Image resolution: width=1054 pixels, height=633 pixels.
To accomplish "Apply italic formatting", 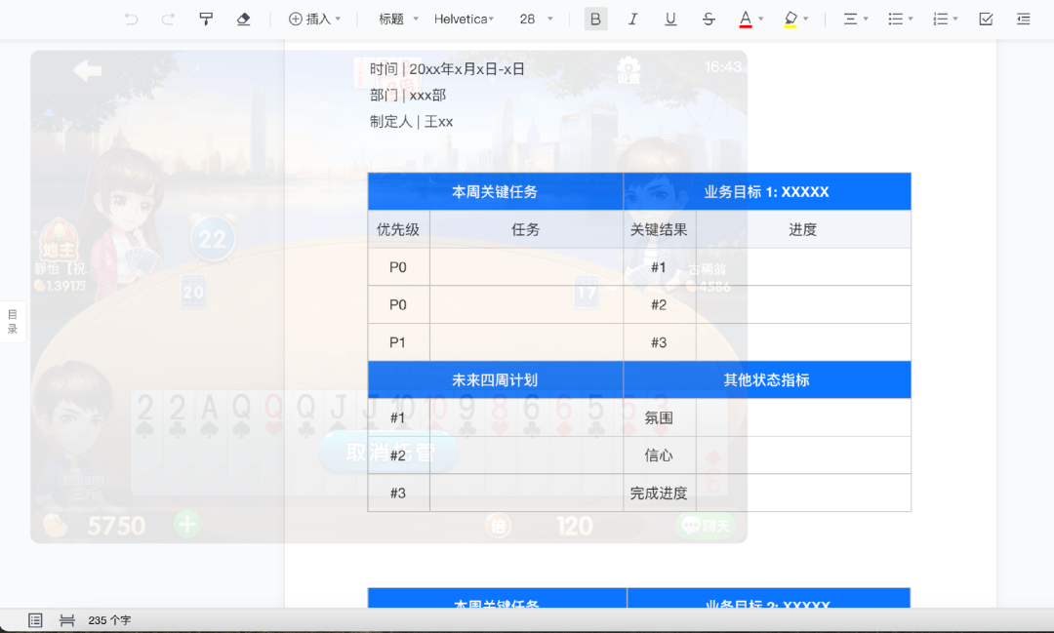I will click(632, 19).
